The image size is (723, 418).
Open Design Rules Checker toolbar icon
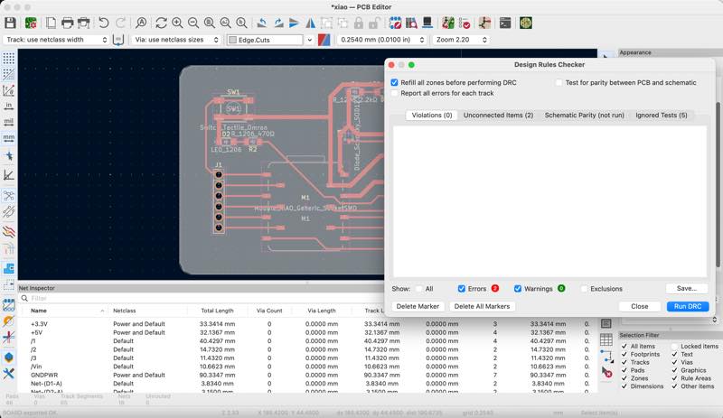(x=465, y=23)
